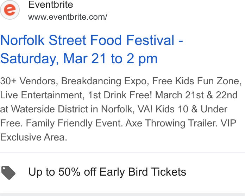Screen dimensions: 245x196
Task: Click the 'Early Bird Tickets' words in promotion
Action: [143, 172]
